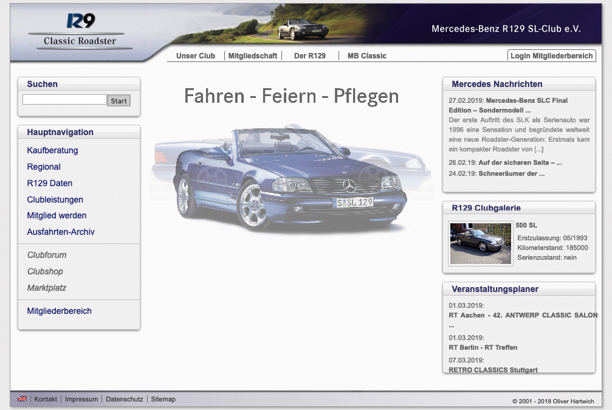Open the Unser Club menu

(x=196, y=56)
